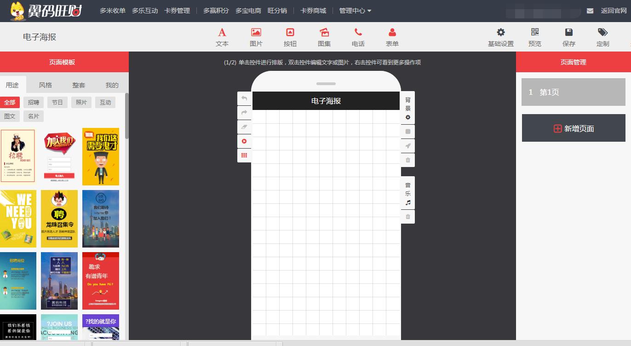The height and width of the screenshot is (346, 631).
Task: Add a 图片 image control
Action: [x=256, y=37]
